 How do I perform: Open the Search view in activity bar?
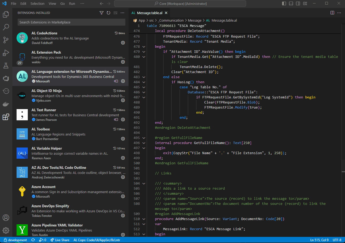(6, 27)
